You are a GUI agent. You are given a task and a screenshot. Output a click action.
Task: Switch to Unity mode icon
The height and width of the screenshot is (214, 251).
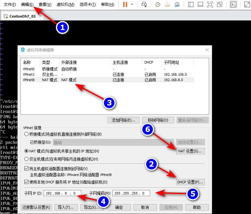[x=220, y=4]
